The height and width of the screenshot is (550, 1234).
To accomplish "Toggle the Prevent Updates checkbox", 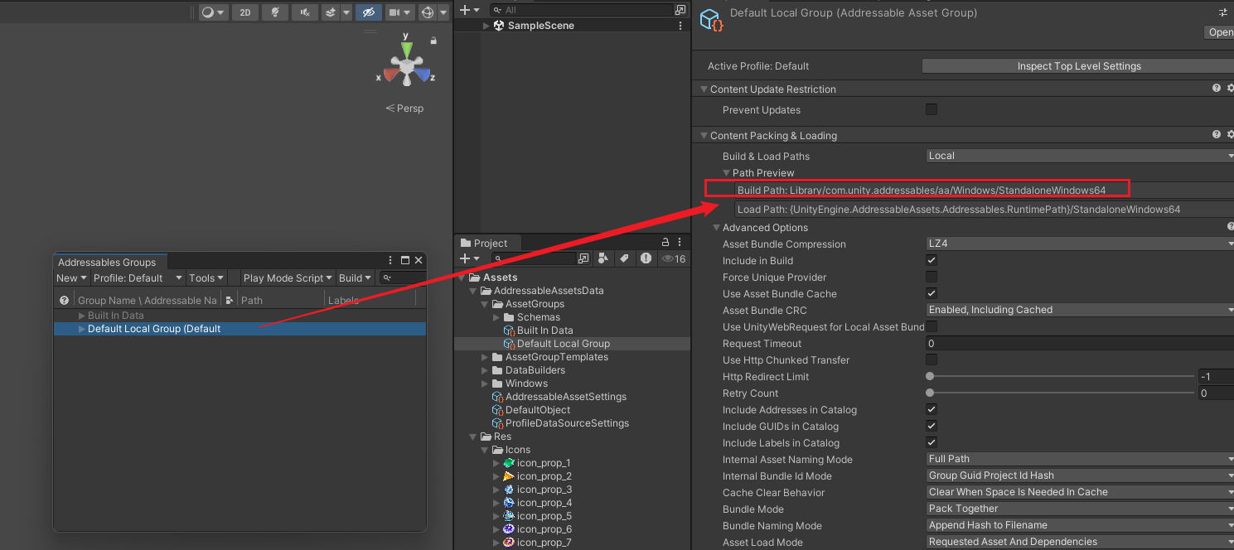I will (932, 109).
